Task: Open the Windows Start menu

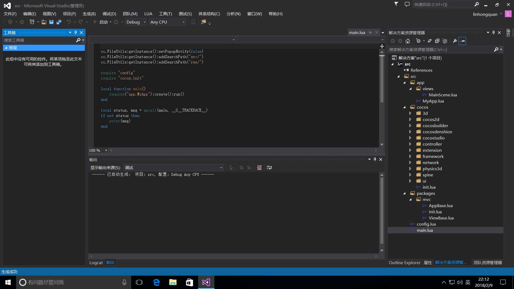Action: point(8,282)
